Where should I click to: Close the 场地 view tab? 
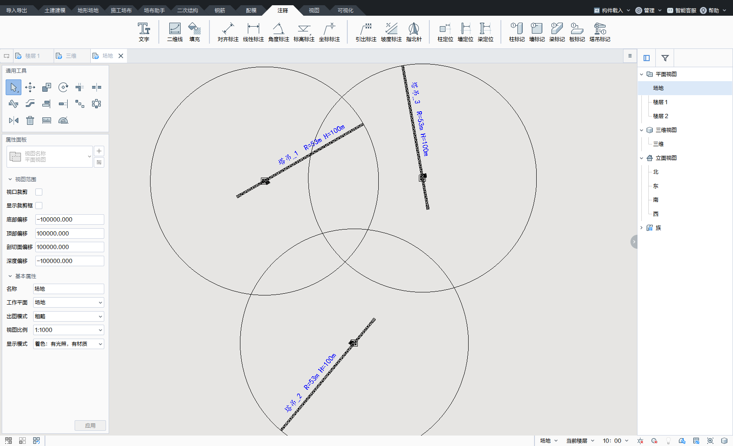121,56
